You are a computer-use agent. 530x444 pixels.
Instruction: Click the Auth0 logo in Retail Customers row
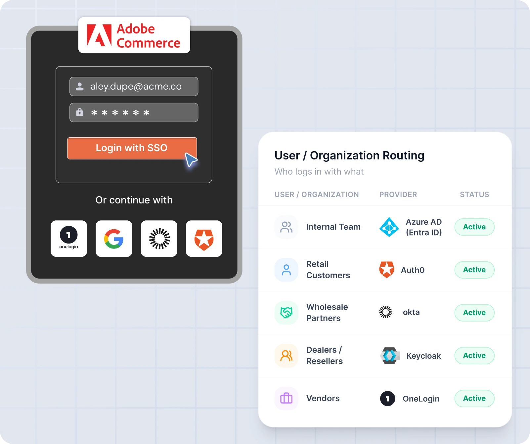click(x=387, y=270)
